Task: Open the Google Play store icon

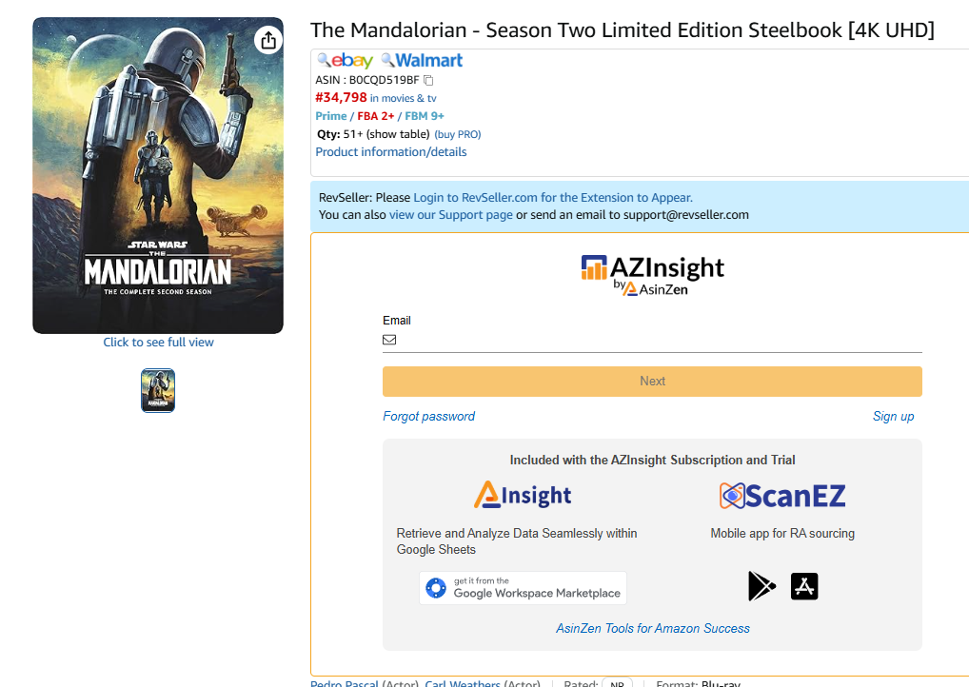Action: (761, 586)
